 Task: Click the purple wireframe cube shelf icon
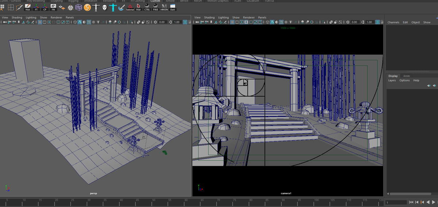[x=78, y=7]
